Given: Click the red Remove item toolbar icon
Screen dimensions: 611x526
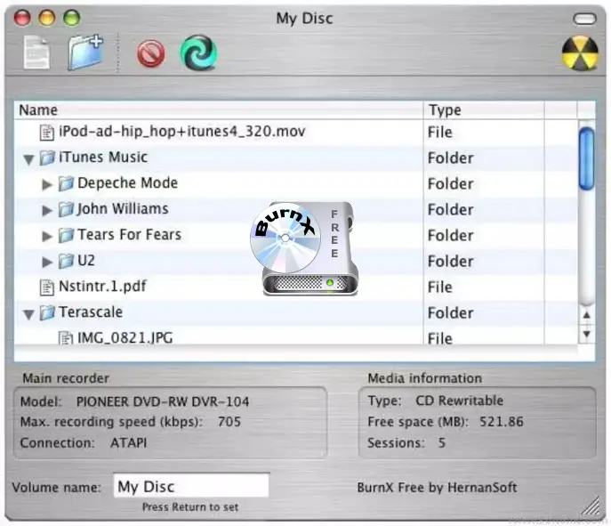Looking at the screenshot, I should click(151, 53).
